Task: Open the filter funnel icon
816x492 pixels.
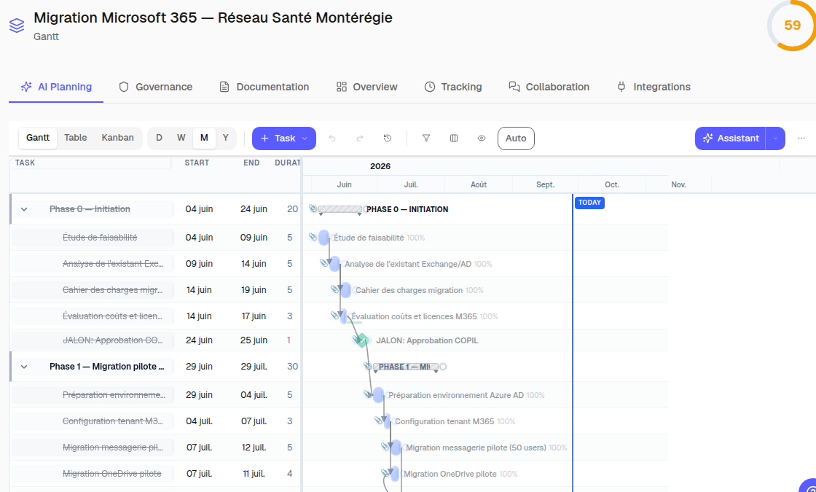Action: point(426,138)
